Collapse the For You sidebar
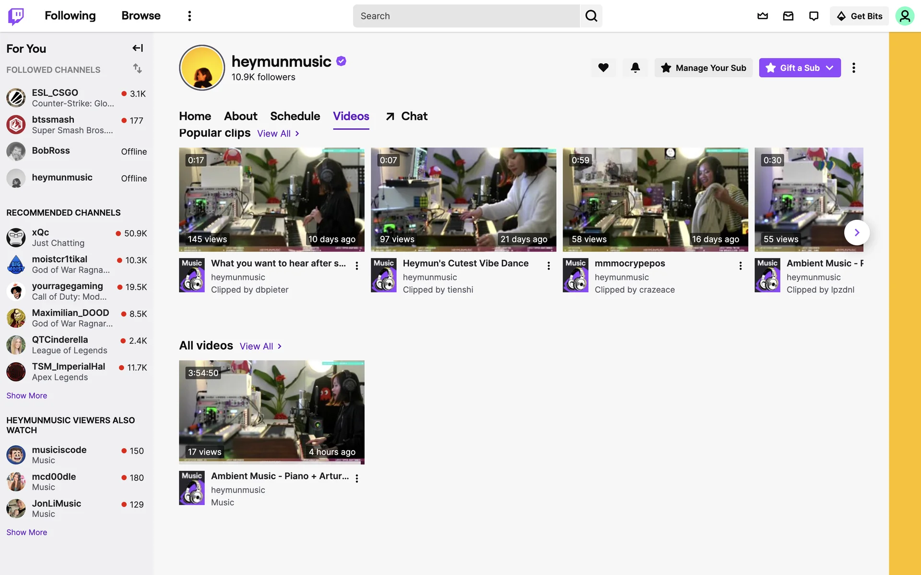Image resolution: width=921 pixels, height=575 pixels. (138, 48)
